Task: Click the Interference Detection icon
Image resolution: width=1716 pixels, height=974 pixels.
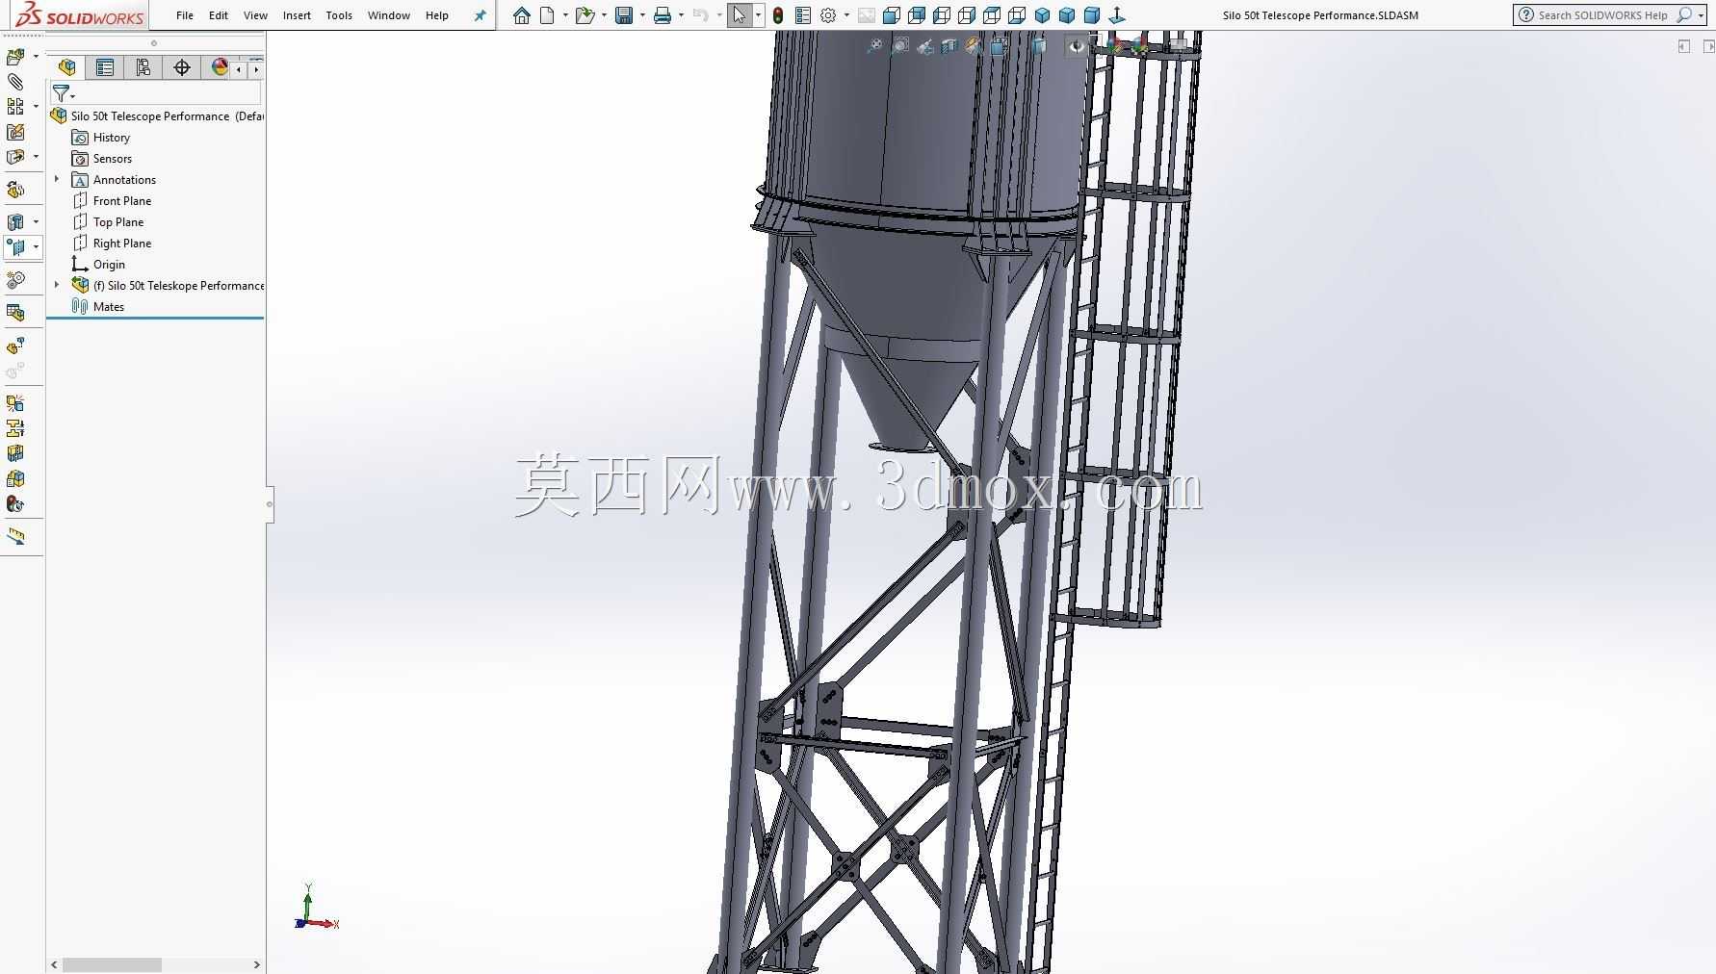Action: (15, 403)
